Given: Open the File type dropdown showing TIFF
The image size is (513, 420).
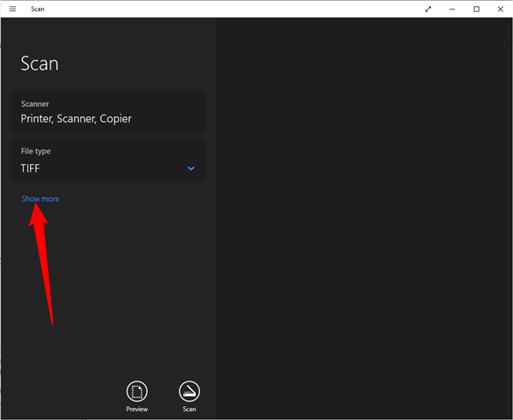Looking at the screenshot, I should (108, 160).
